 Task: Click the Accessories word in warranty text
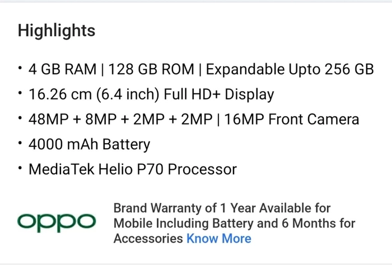pos(148,238)
